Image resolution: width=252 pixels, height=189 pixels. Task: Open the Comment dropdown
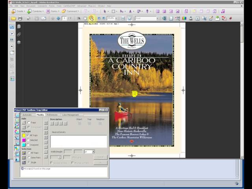tap(70, 11)
